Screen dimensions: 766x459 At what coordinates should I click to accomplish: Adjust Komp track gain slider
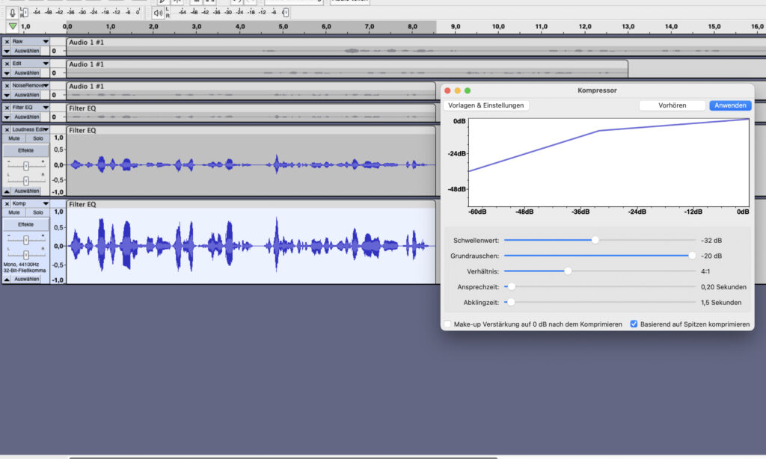26,240
